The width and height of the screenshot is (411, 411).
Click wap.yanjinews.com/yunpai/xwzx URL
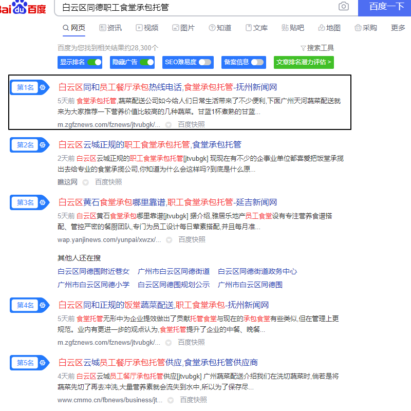pyautogui.click(x=109, y=240)
